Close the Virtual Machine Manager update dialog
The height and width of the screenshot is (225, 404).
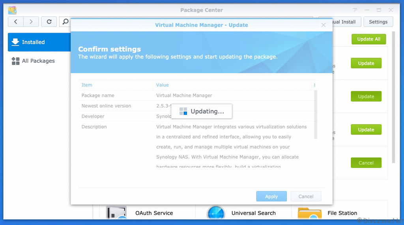[x=324, y=25]
